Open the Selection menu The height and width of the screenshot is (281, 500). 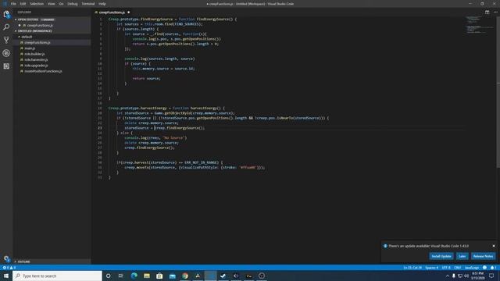click(37, 4)
